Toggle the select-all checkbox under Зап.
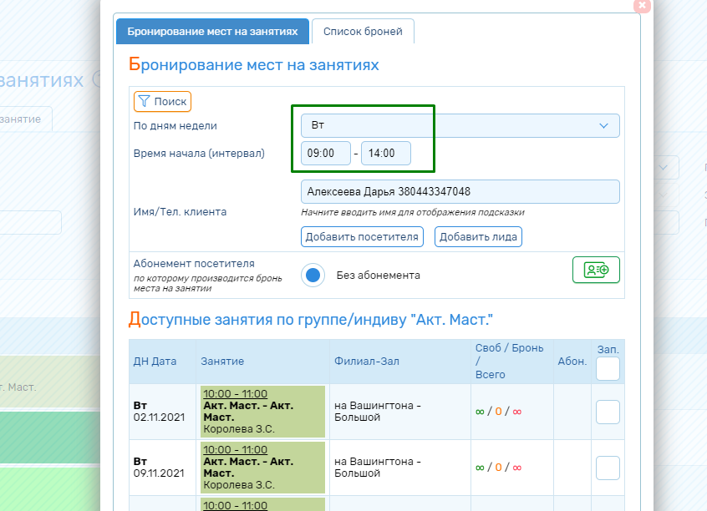The height and width of the screenshot is (511, 707). 608,369
